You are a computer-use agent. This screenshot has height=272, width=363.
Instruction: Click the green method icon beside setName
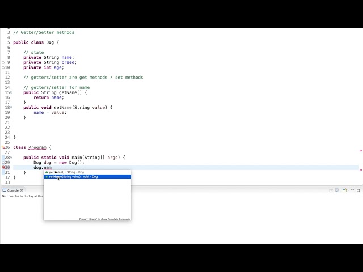click(x=47, y=176)
